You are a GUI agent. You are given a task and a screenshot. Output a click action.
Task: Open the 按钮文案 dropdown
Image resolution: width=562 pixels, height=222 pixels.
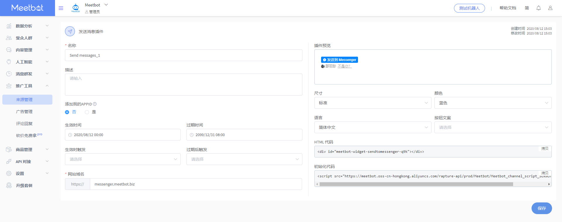[x=493, y=127]
